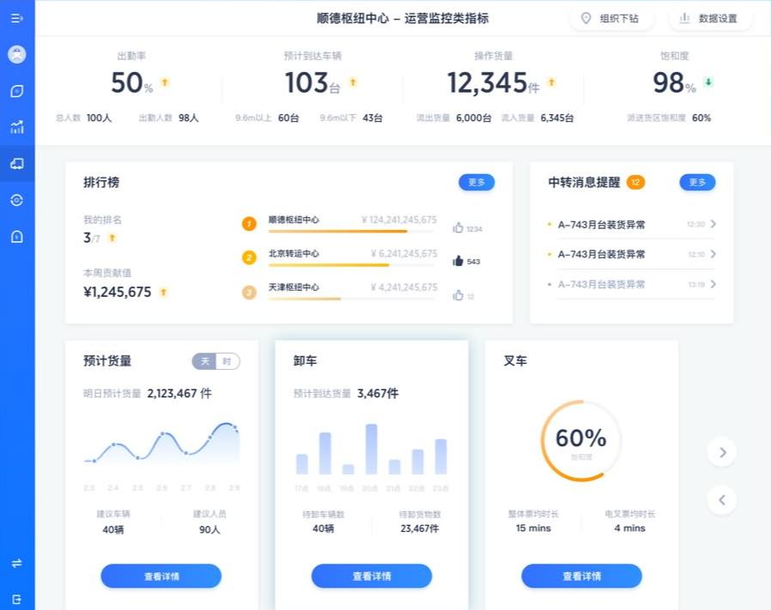Click the left carousel chevron arrow
The image size is (771, 610).
click(721, 499)
